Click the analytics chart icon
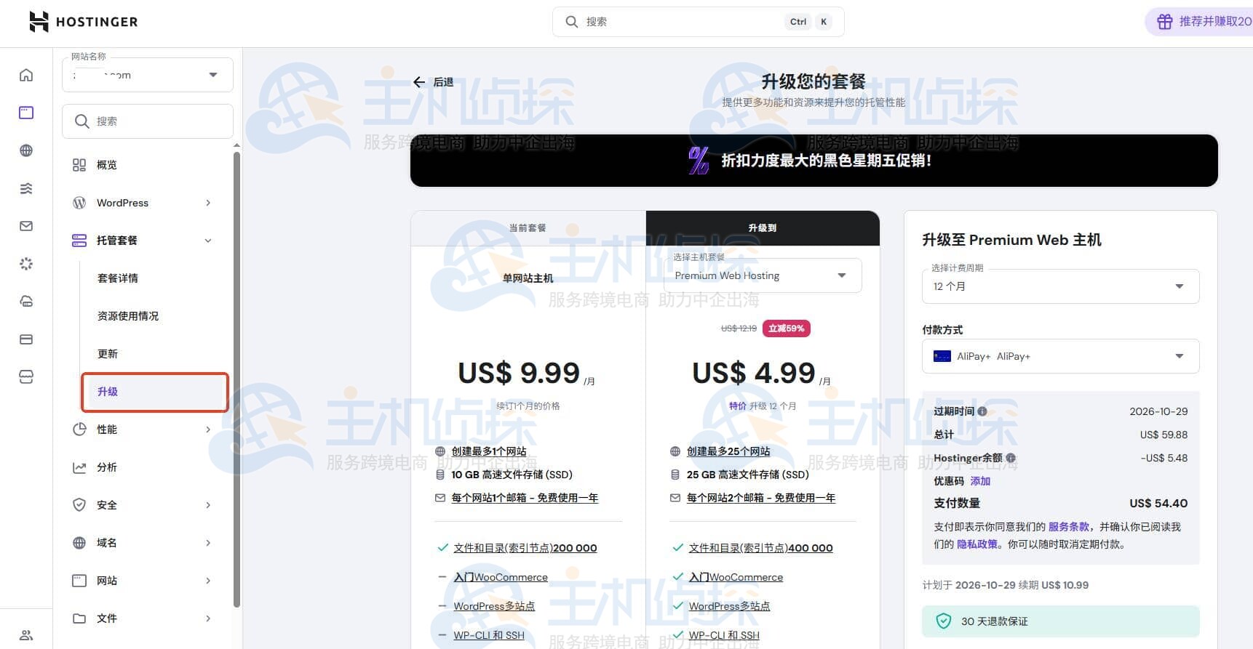 79,467
